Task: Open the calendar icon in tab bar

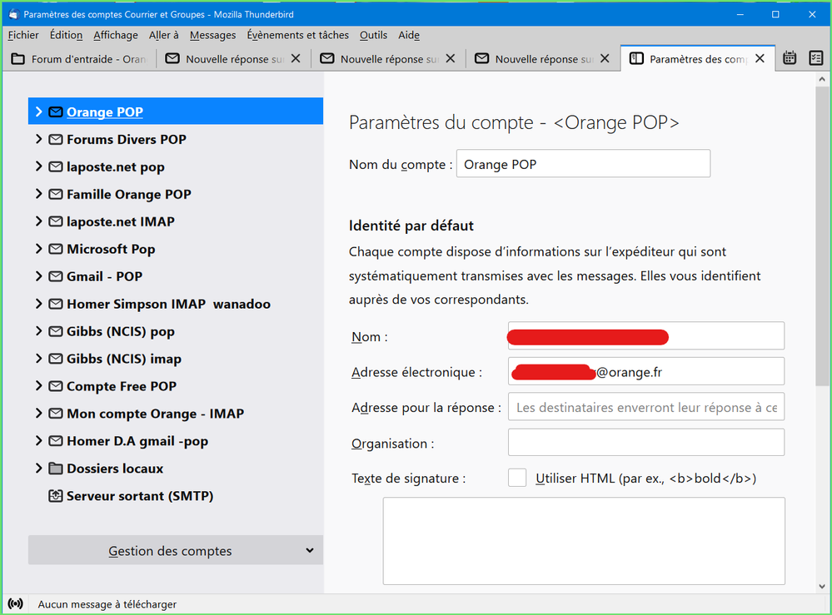Action: (790, 57)
